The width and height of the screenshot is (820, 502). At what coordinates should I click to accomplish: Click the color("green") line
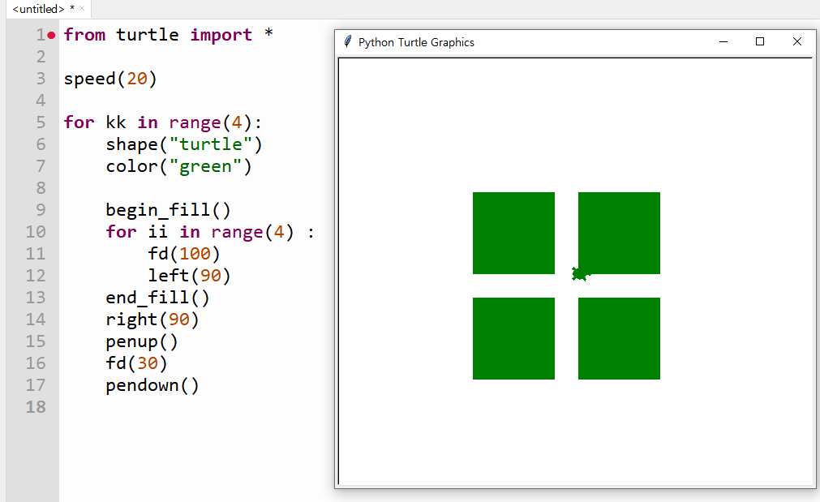click(x=178, y=166)
